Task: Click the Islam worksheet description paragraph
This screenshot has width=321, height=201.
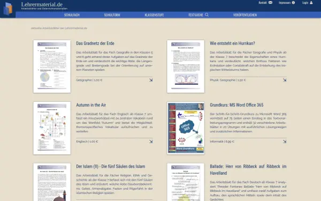Action: (114, 184)
